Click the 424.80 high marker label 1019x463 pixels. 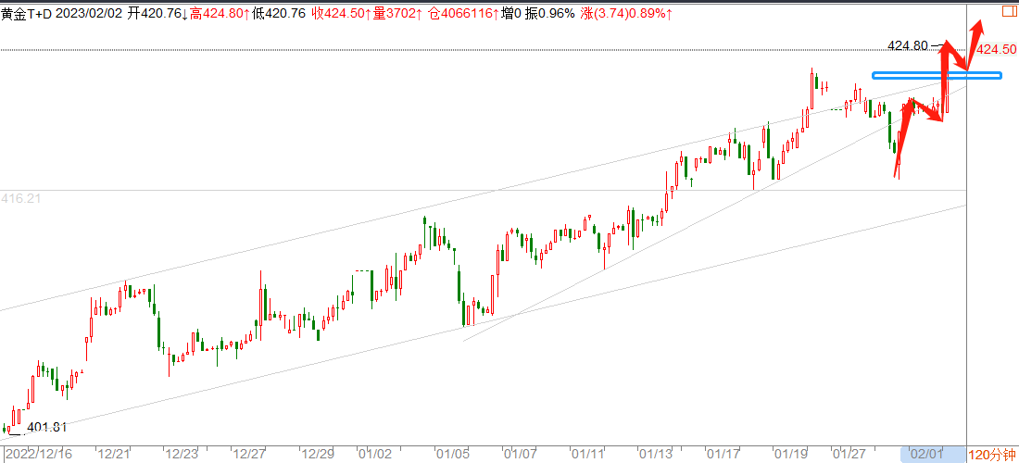[908, 45]
